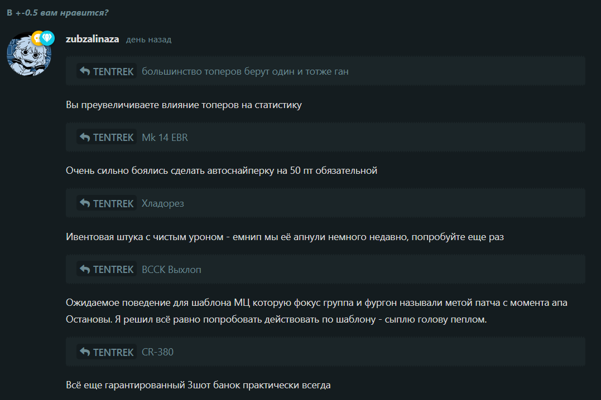This screenshot has height=400, width=601.
Task: Click the quoted text 'ВССК Выхлоп'
Action: tap(171, 270)
